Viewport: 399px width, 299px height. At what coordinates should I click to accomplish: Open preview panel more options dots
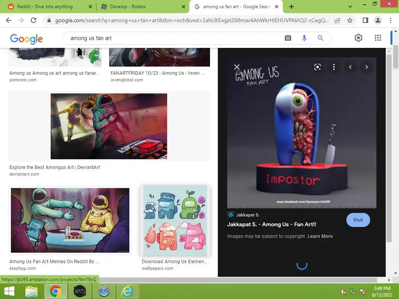(334, 67)
